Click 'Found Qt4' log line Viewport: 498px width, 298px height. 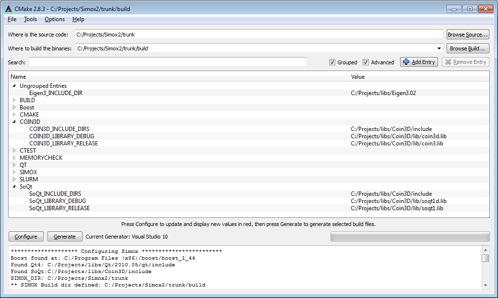93,264
